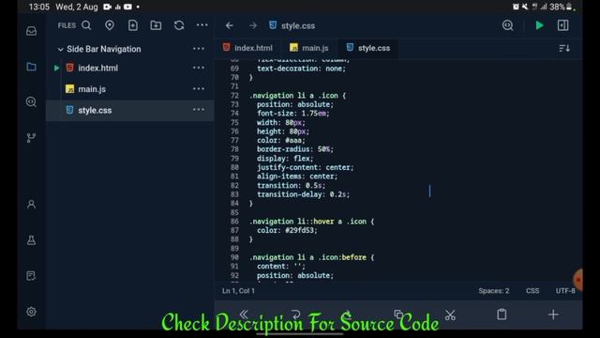Image resolution: width=600 pixels, height=338 pixels.
Task: Click the Ln 1, Col 1 status entry
Action: pos(238,291)
